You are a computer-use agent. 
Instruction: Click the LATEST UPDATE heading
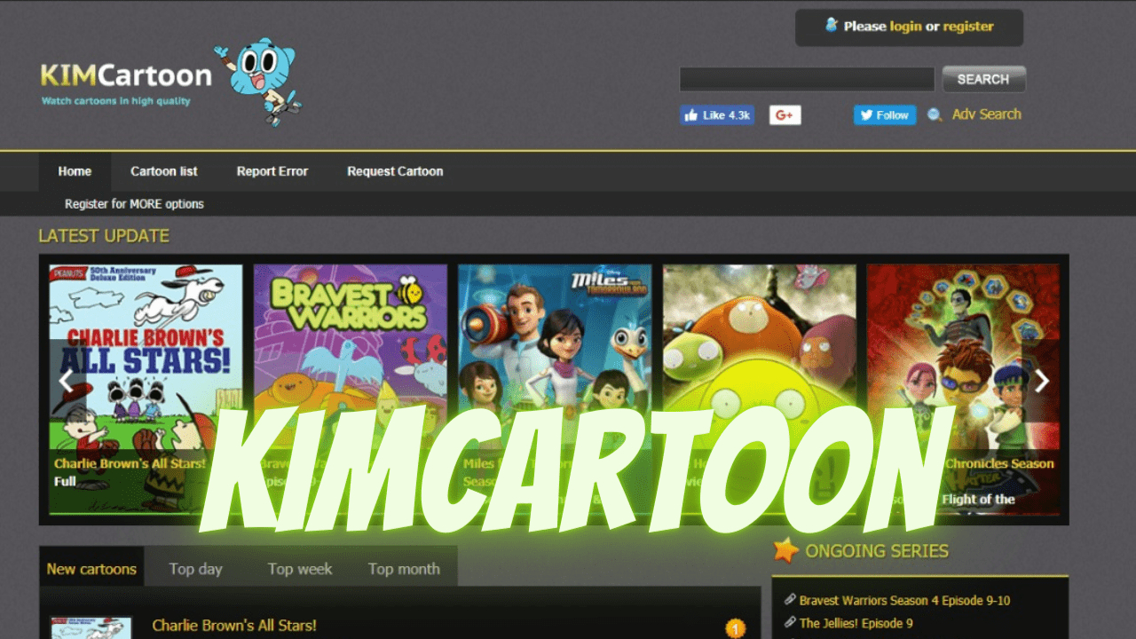[x=104, y=236]
